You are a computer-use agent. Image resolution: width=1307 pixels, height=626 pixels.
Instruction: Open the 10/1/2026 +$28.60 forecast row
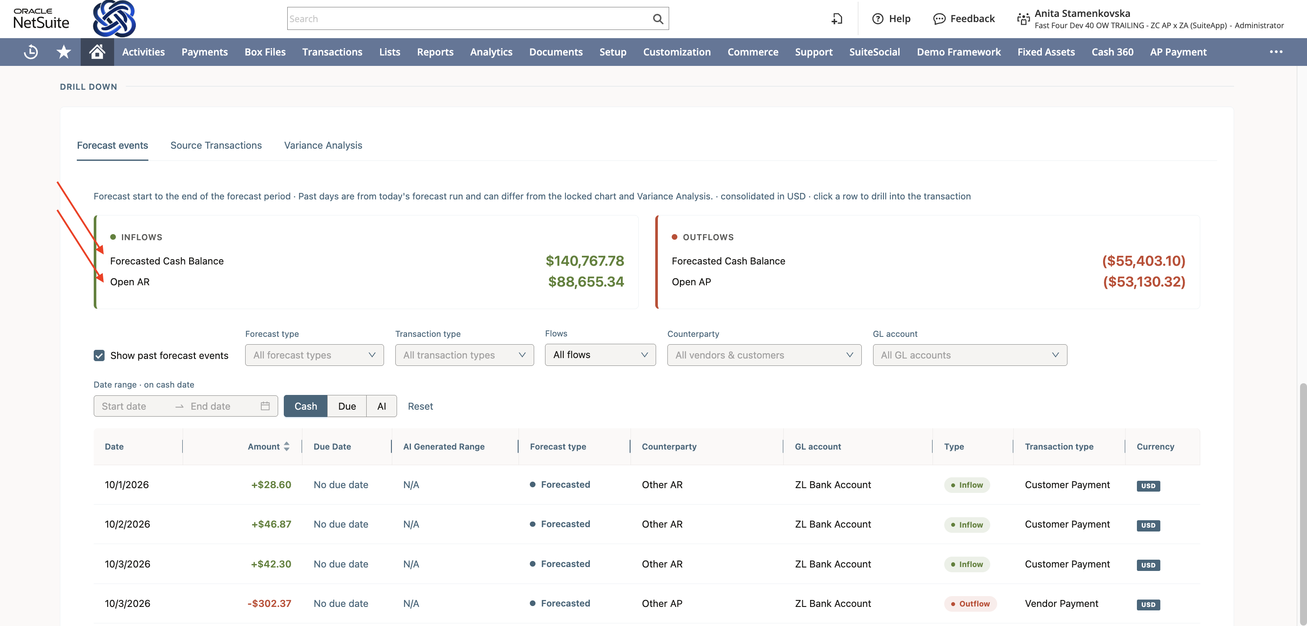(x=647, y=485)
